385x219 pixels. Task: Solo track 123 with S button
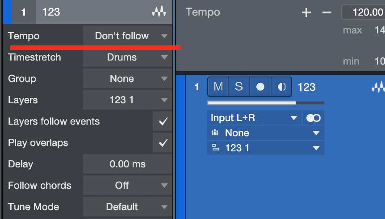click(239, 87)
